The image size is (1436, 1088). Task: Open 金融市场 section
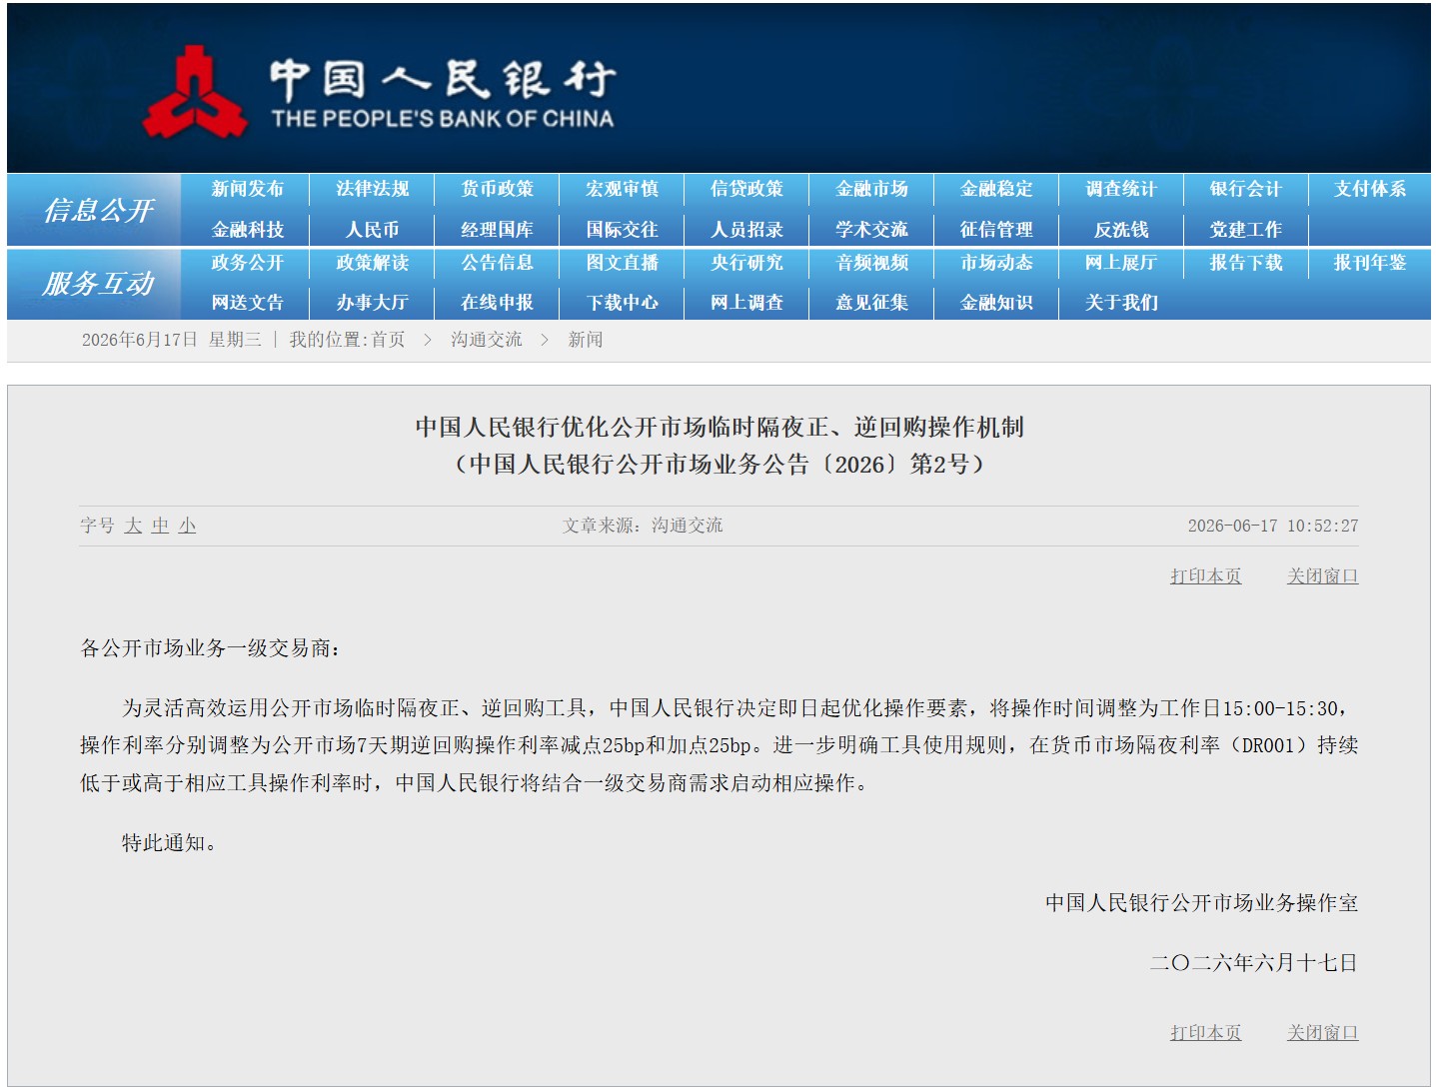[x=871, y=189]
